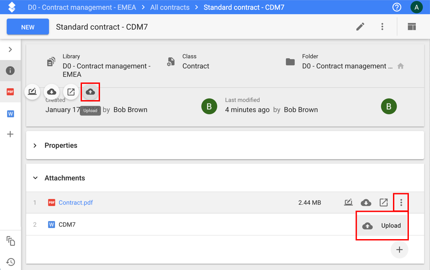Click the NEW button

[x=28, y=26]
